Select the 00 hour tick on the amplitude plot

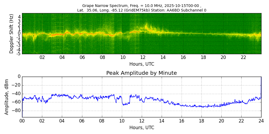(22, 121)
